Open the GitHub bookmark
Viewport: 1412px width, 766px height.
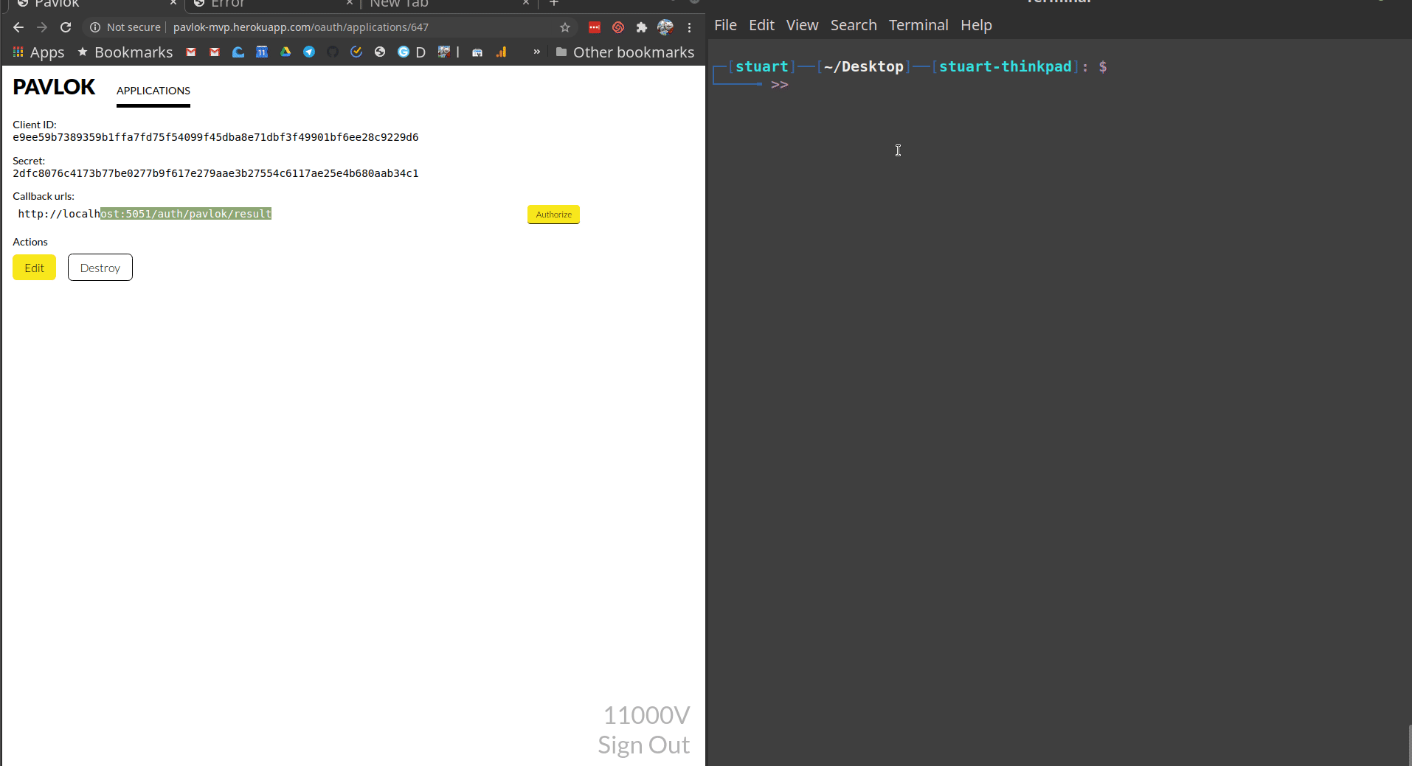click(333, 52)
